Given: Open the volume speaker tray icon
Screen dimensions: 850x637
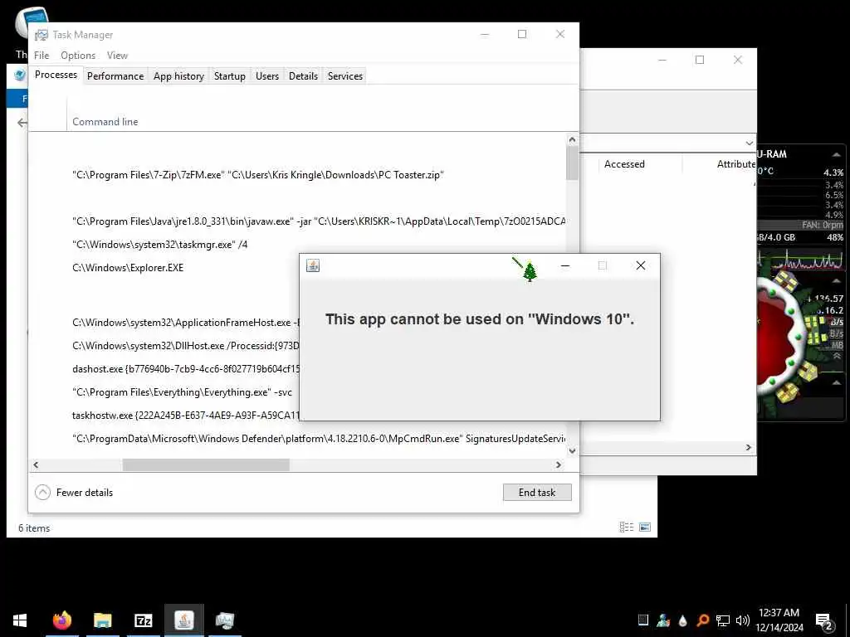Looking at the screenshot, I should click(x=743, y=620).
